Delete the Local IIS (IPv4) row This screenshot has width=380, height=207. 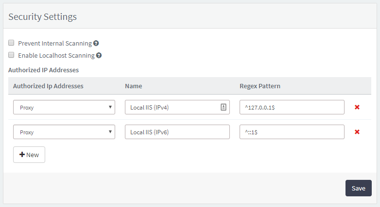pyautogui.click(x=357, y=107)
